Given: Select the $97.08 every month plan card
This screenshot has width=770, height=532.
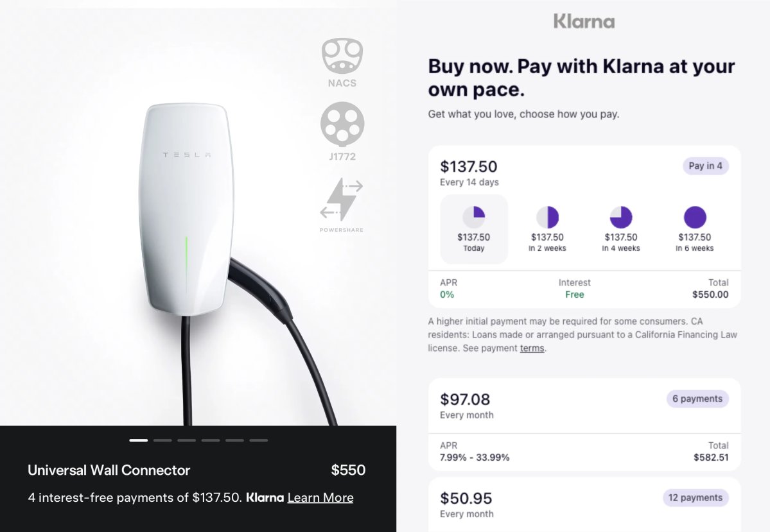Looking at the screenshot, I should tap(584, 425).
